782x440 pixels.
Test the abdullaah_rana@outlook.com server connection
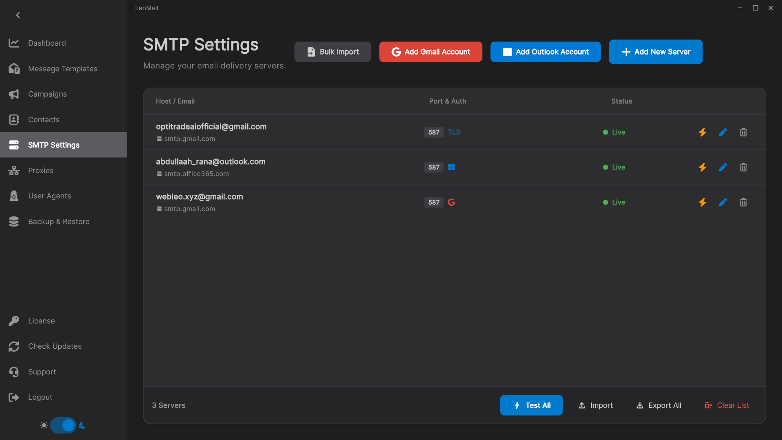[703, 167]
